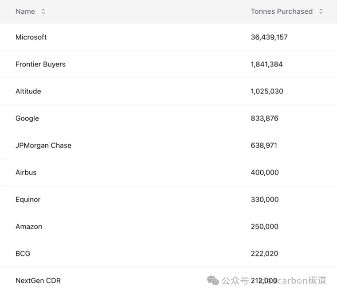The height and width of the screenshot is (294, 337).
Task: Choose the Google buyer entry
Action: tap(27, 118)
